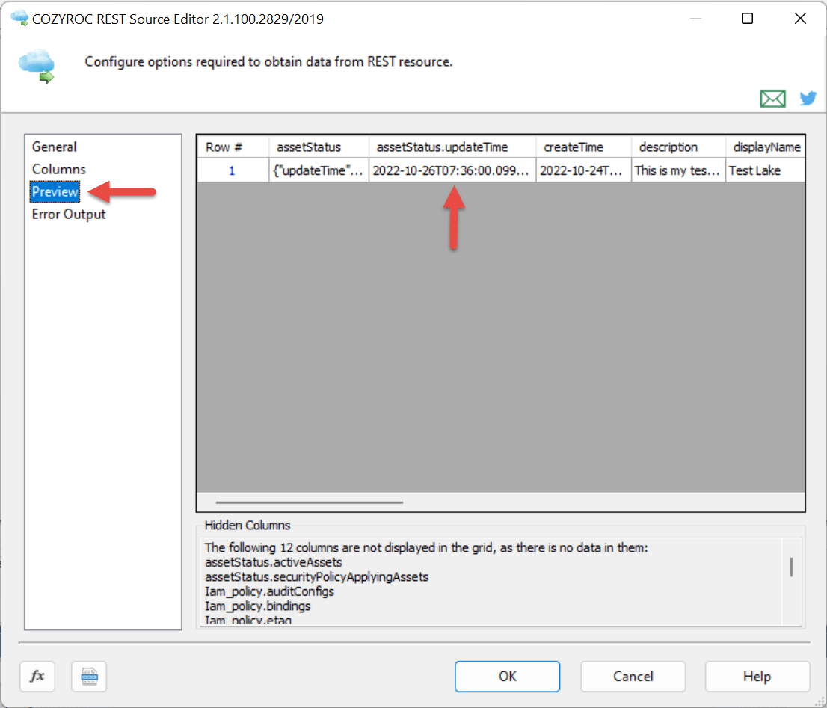
Task: Click Iam_policy.bindings in hidden list
Action: click(x=257, y=606)
